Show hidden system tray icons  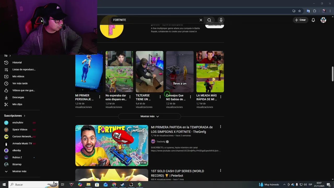(284, 185)
